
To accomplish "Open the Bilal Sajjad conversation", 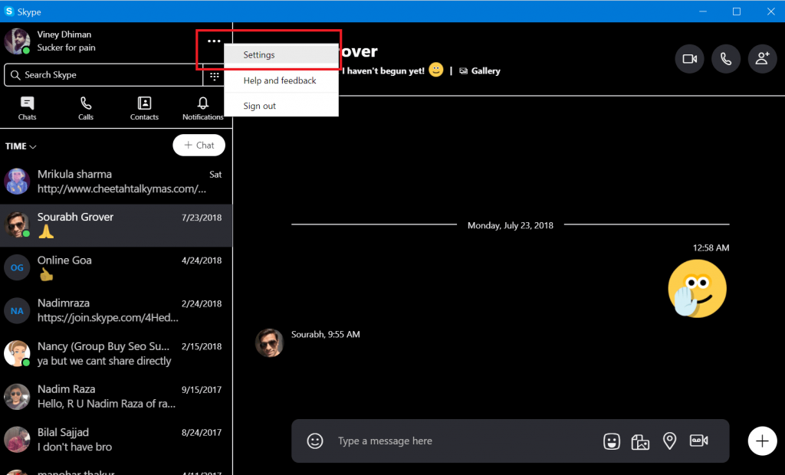I will [117, 440].
